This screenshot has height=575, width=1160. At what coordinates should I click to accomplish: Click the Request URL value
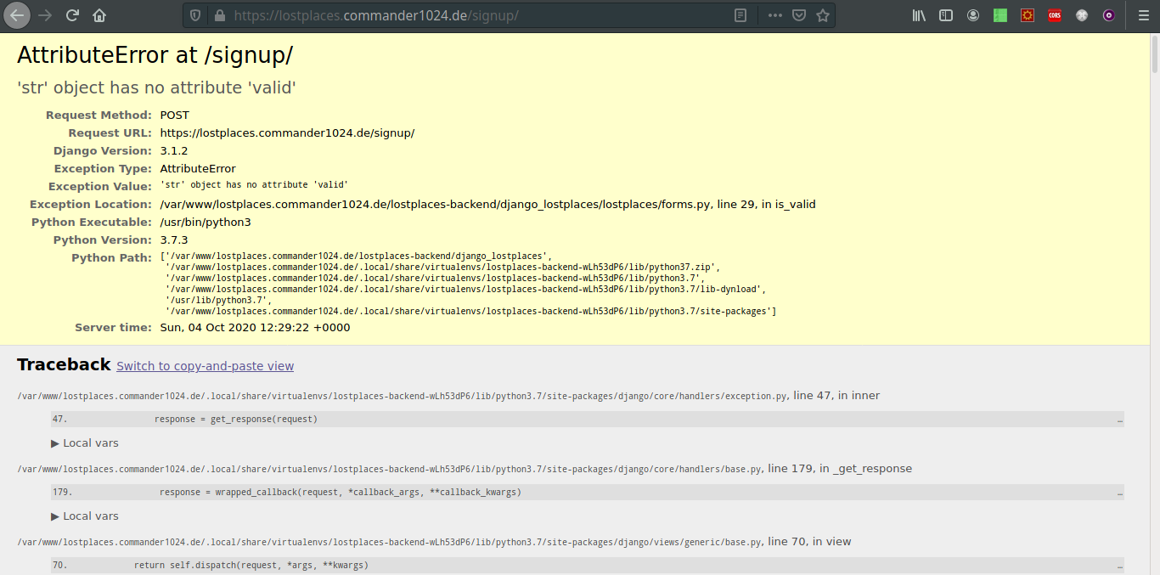(x=287, y=133)
